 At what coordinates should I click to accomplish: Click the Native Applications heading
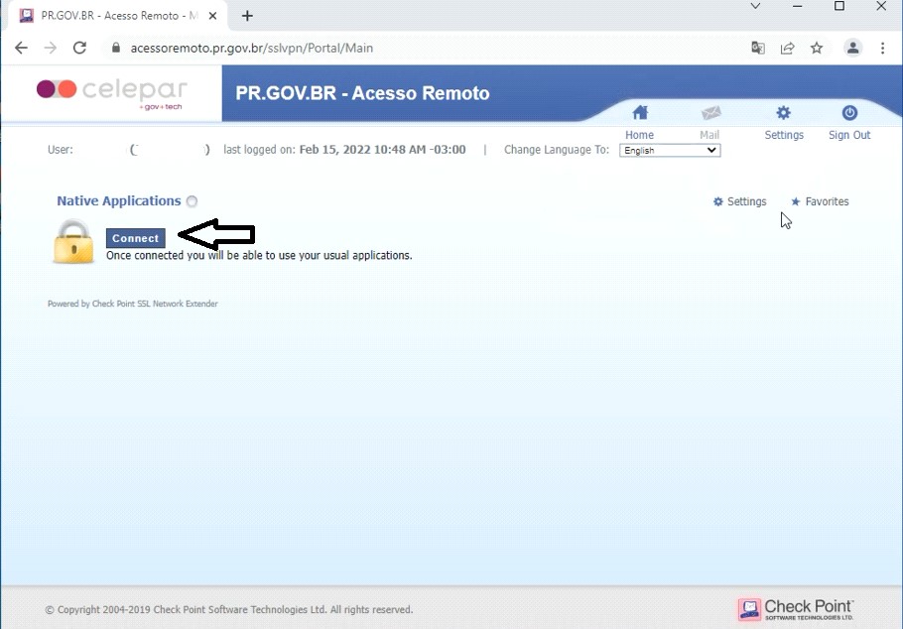(119, 201)
